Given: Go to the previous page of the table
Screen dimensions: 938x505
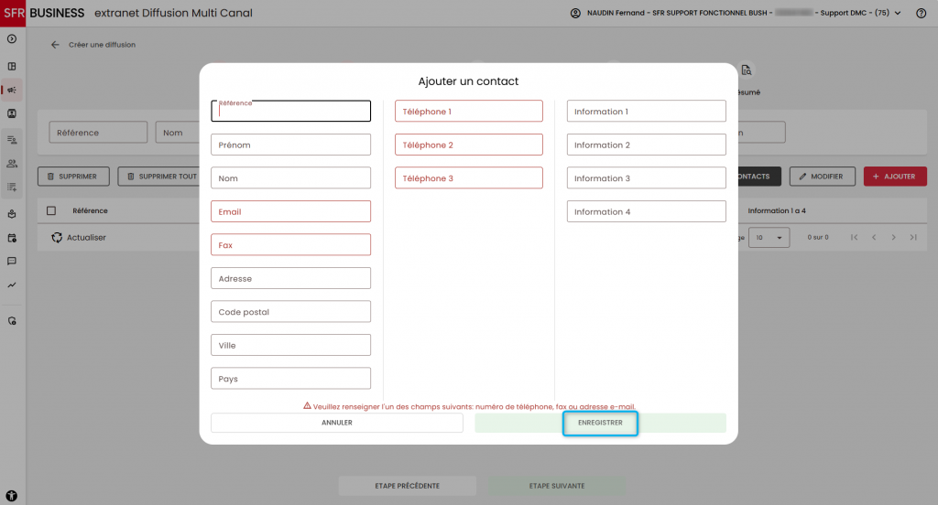Looking at the screenshot, I should (874, 237).
